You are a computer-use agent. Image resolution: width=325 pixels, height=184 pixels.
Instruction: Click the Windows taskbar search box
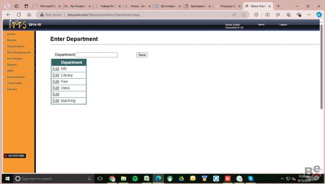(54, 178)
